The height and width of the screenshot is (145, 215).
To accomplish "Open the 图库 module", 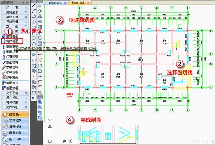I will coord(15,139).
